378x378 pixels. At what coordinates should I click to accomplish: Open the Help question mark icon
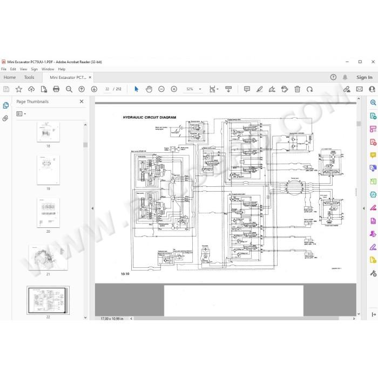pyautogui.click(x=333, y=77)
